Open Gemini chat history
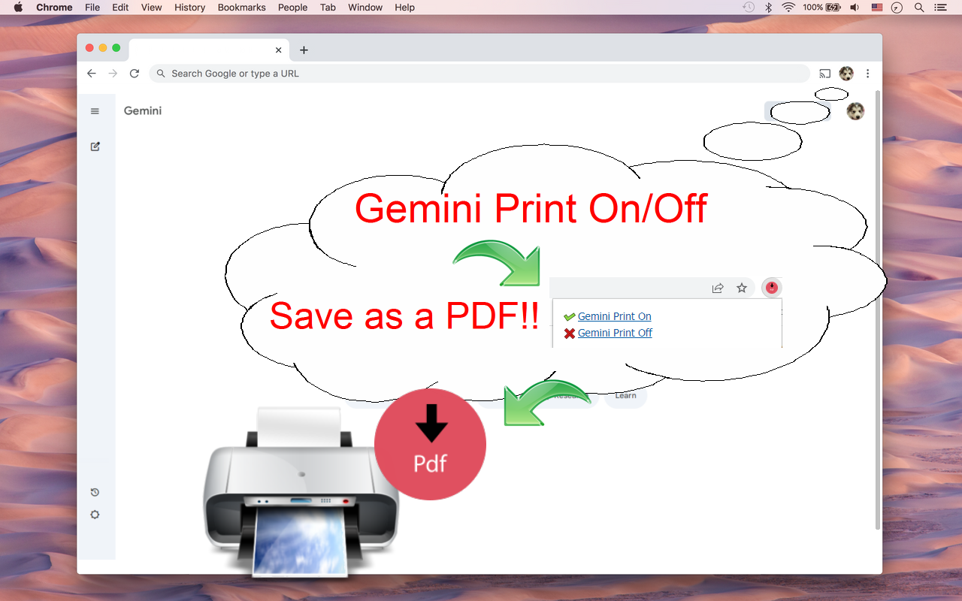 95,492
